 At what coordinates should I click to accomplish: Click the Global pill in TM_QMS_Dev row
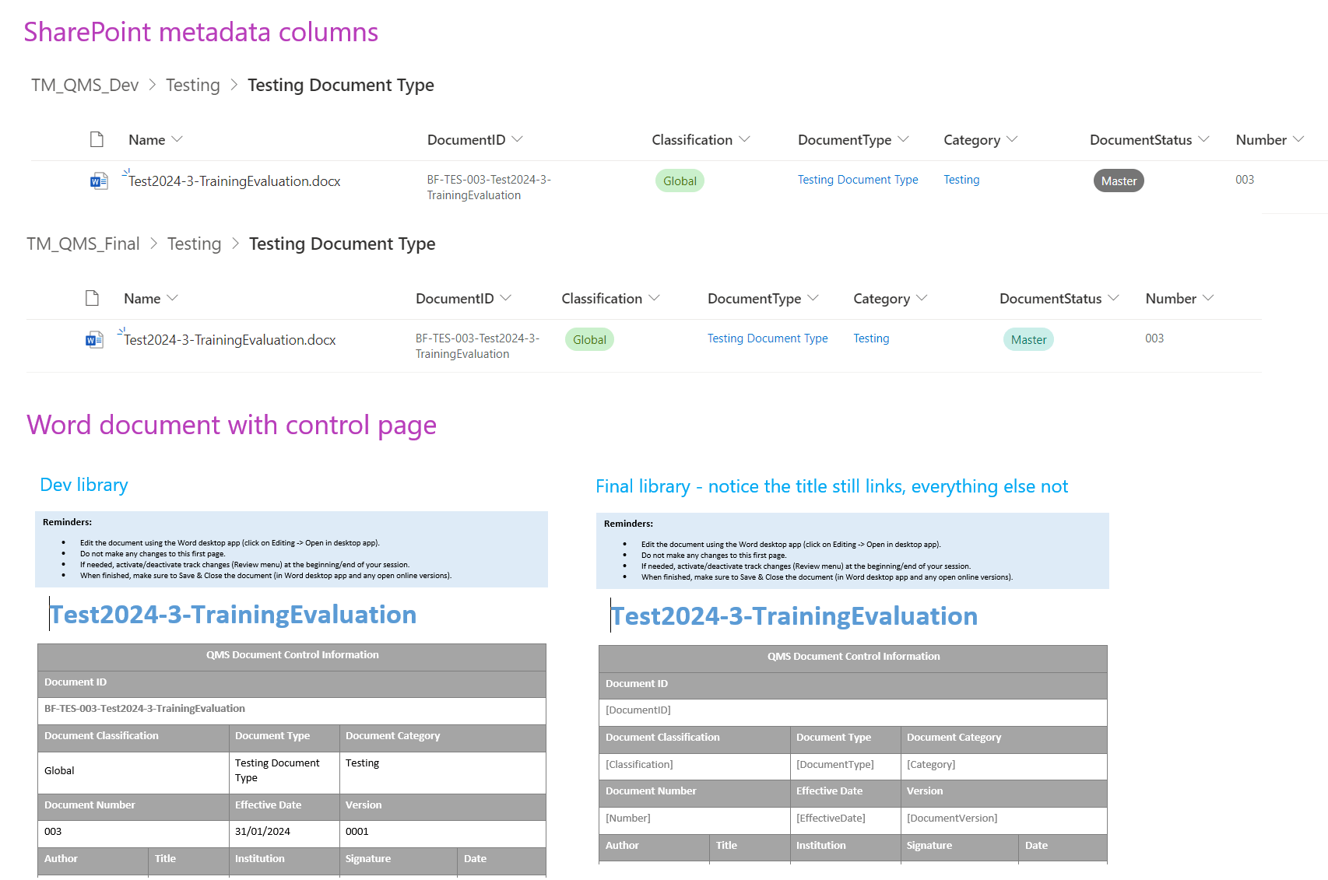pos(680,181)
